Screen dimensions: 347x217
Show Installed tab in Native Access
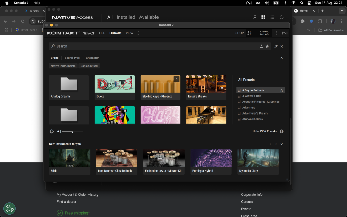(126, 17)
